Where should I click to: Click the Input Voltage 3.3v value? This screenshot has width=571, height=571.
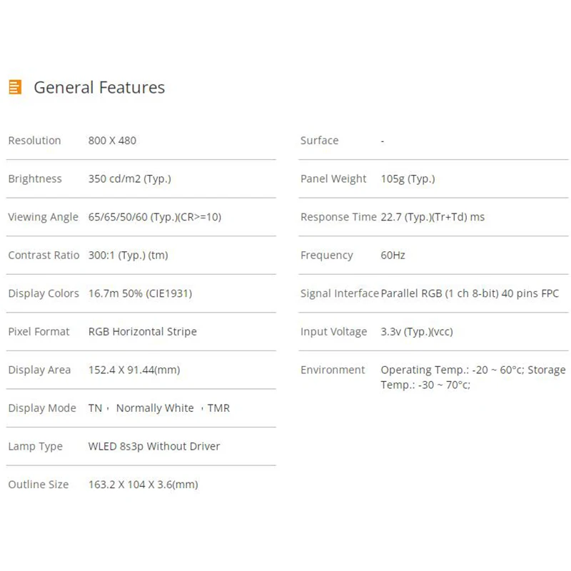[416, 332]
